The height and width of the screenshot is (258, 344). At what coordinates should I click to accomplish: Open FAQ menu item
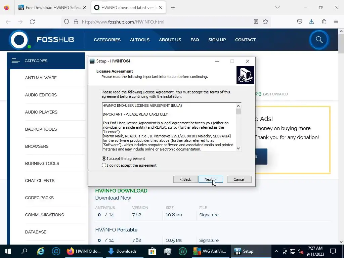click(x=195, y=40)
